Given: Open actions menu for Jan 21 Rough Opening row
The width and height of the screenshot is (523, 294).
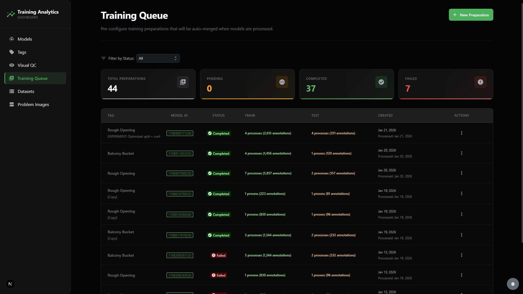Looking at the screenshot, I should pyautogui.click(x=462, y=133).
